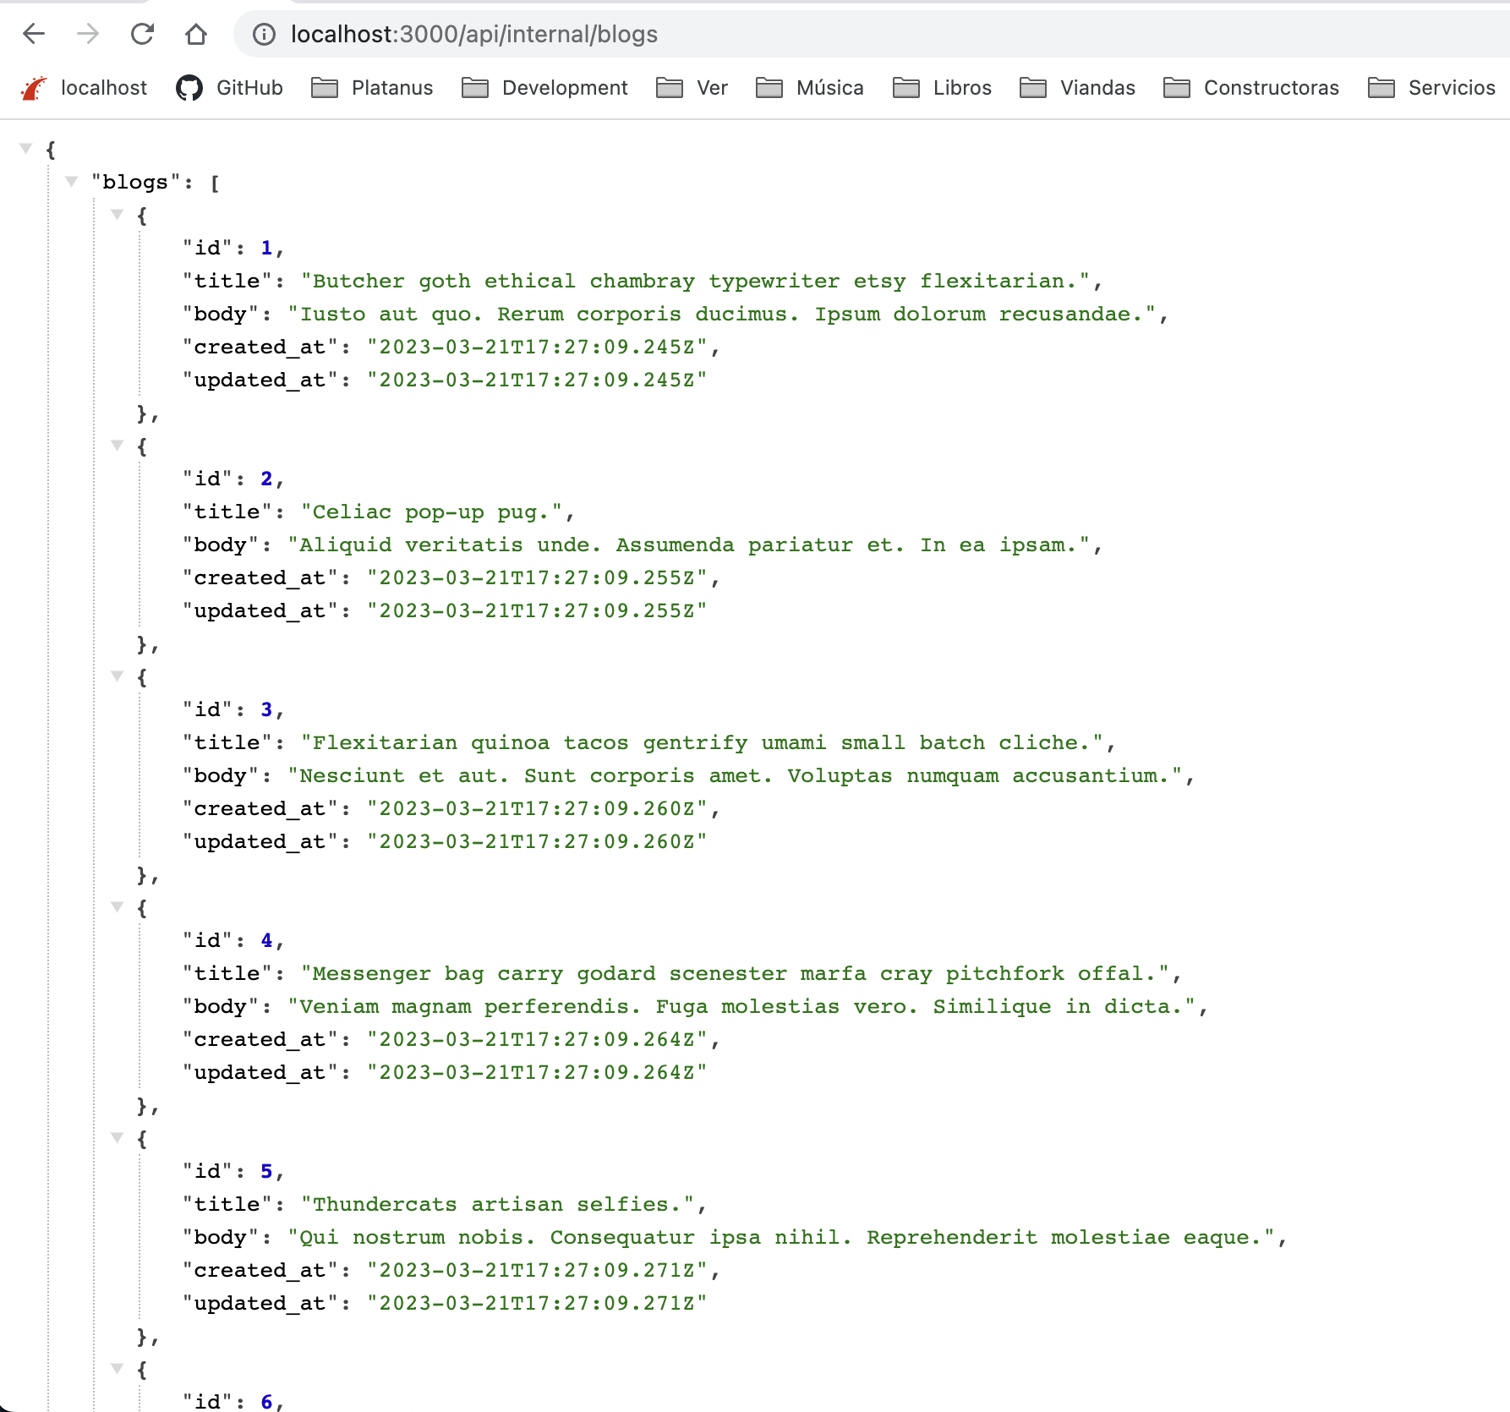The width and height of the screenshot is (1510, 1412).
Task: Click title "Thundercats artisan selfies."
Action: pyautogui.click(x=498, y=1204)
